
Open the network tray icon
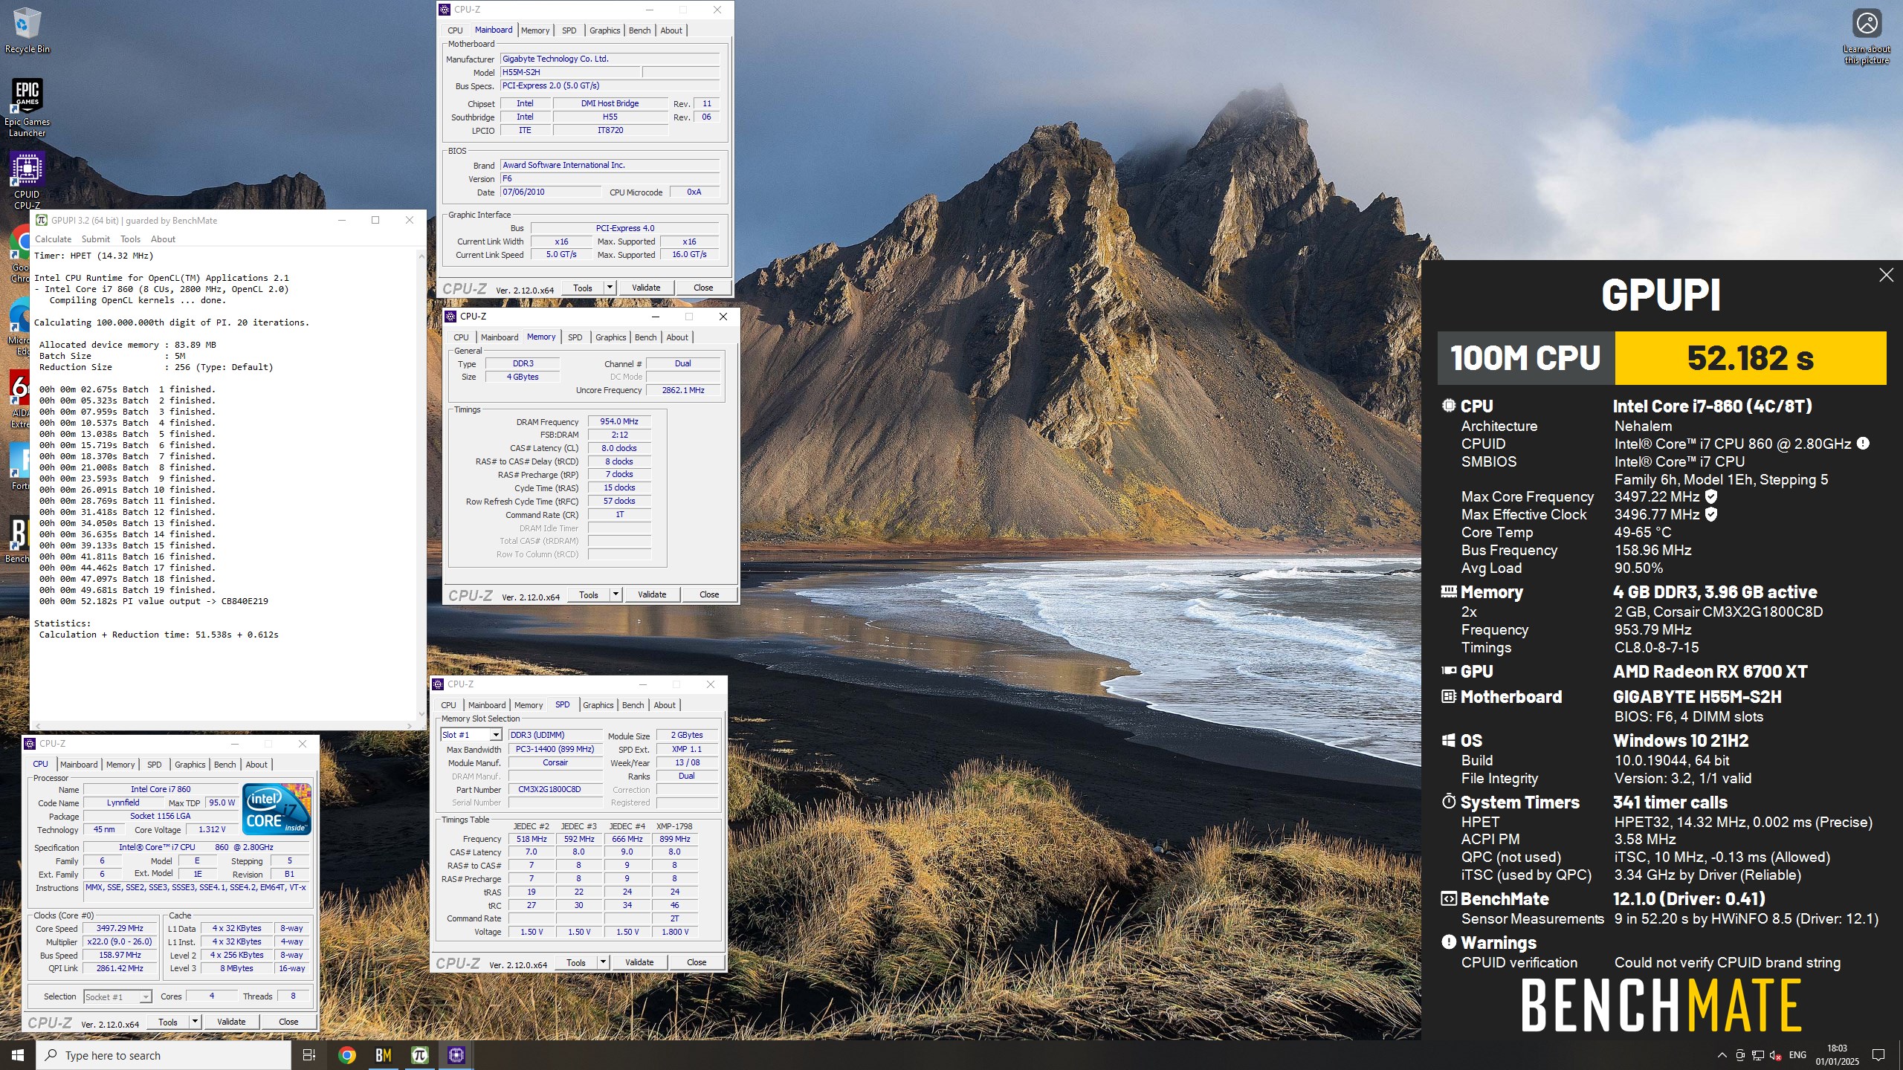tap(1758, 1055)
